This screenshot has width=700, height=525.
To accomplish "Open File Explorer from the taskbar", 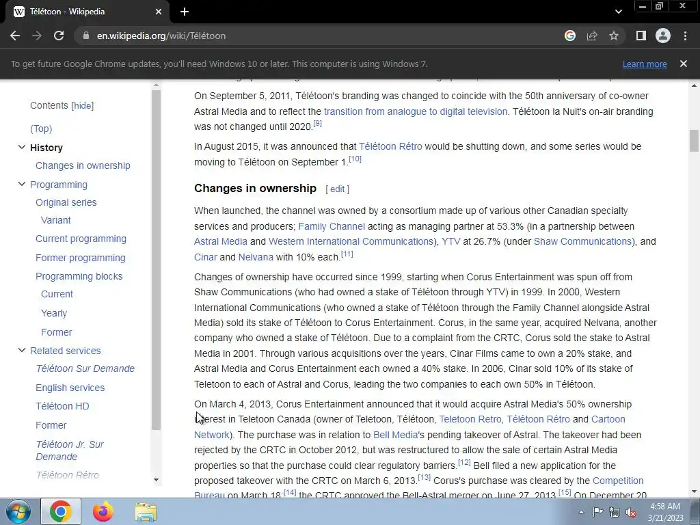I will (146, 511).
